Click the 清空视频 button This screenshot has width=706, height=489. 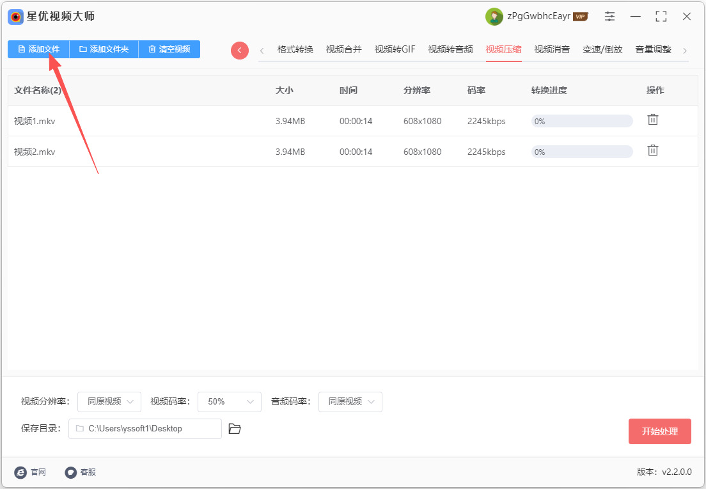[x=169, y=49]
